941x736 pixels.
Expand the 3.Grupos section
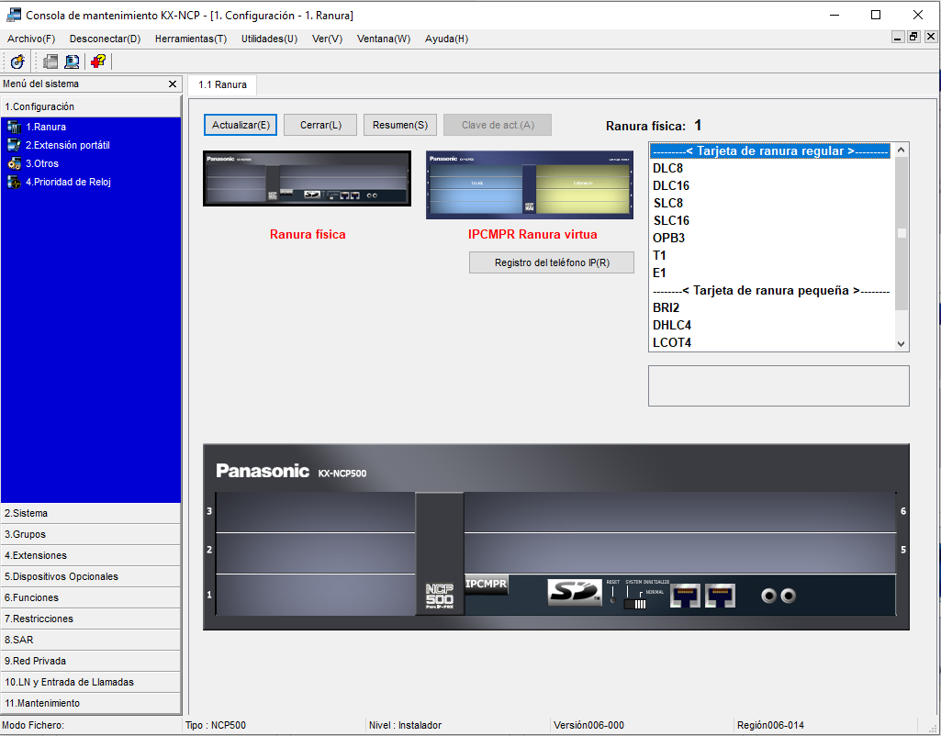[x=91, y=534]
